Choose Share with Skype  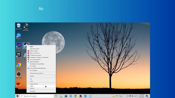pyautogui.click(x=41, y=62)
